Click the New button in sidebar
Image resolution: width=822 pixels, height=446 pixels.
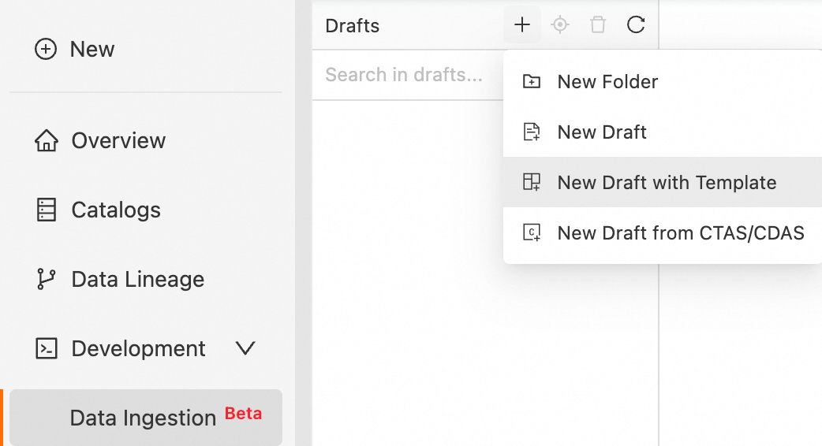[76, 49]
